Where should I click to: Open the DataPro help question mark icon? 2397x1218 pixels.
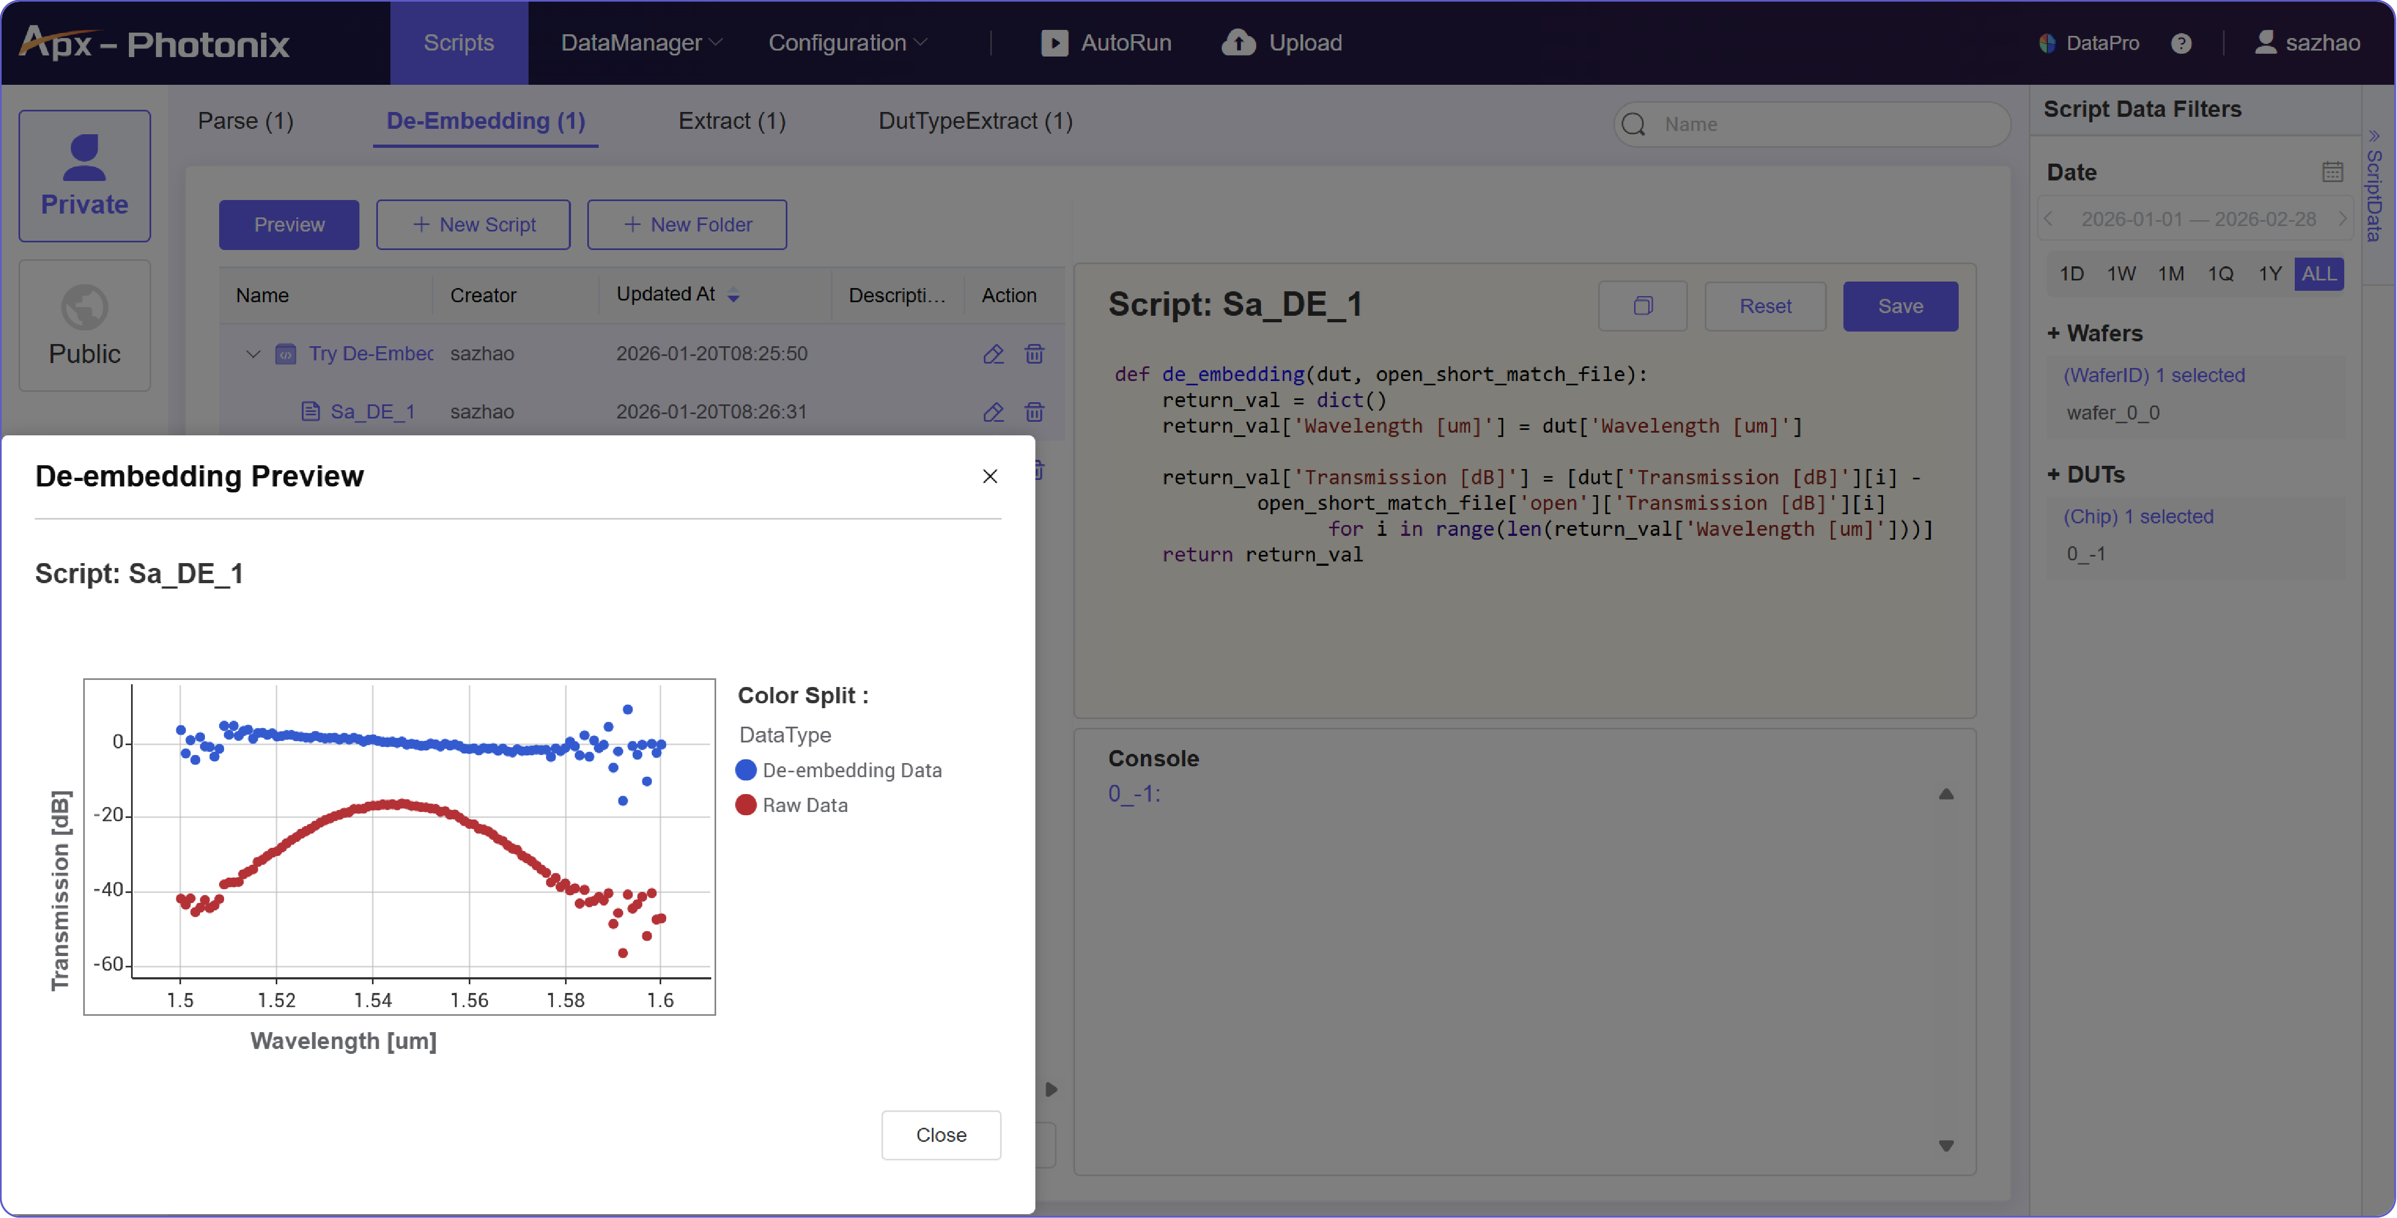click(2182, 43)
